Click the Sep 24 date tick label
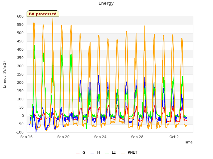The width and height of the screenshot is (213, 159). pyautogui.click(x=101, y=137)
